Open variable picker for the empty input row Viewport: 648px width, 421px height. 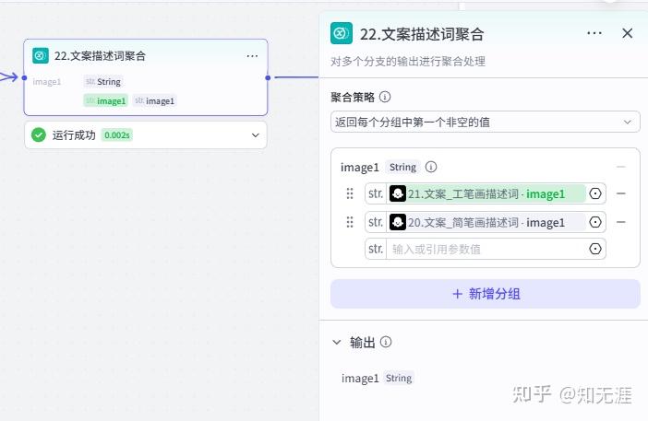[595, 249]
